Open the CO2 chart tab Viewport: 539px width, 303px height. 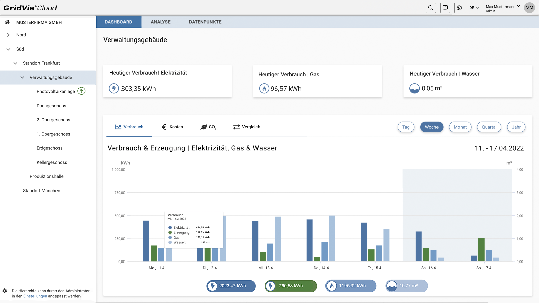(x=208, y=127)
